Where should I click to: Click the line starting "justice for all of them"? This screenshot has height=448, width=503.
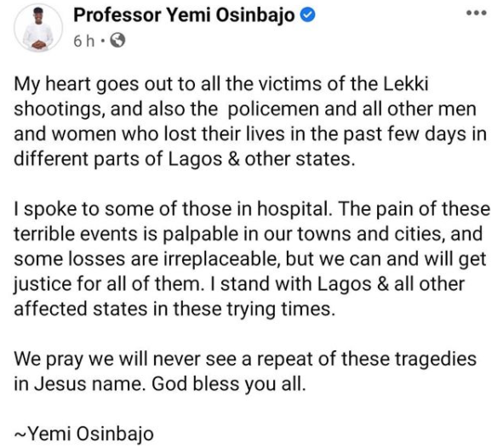click(x=239, y=285)
